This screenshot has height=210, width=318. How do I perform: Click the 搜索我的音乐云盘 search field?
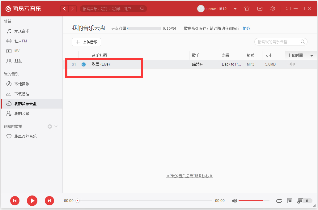click(278, 41)
